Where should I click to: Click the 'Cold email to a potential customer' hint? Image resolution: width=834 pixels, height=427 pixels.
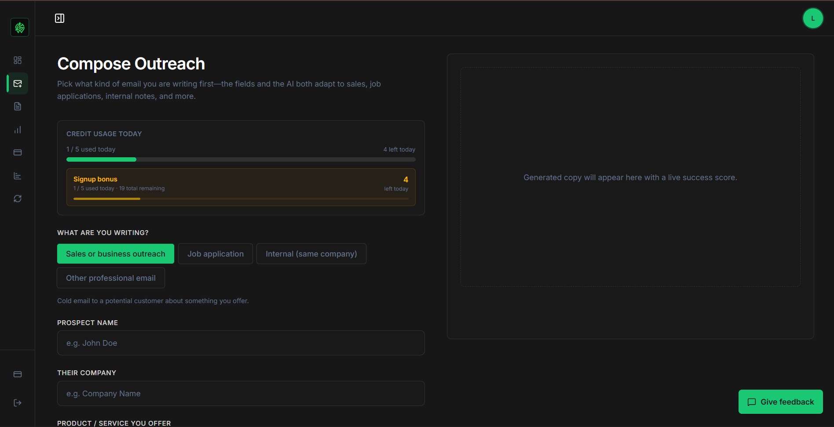(153, 301)
